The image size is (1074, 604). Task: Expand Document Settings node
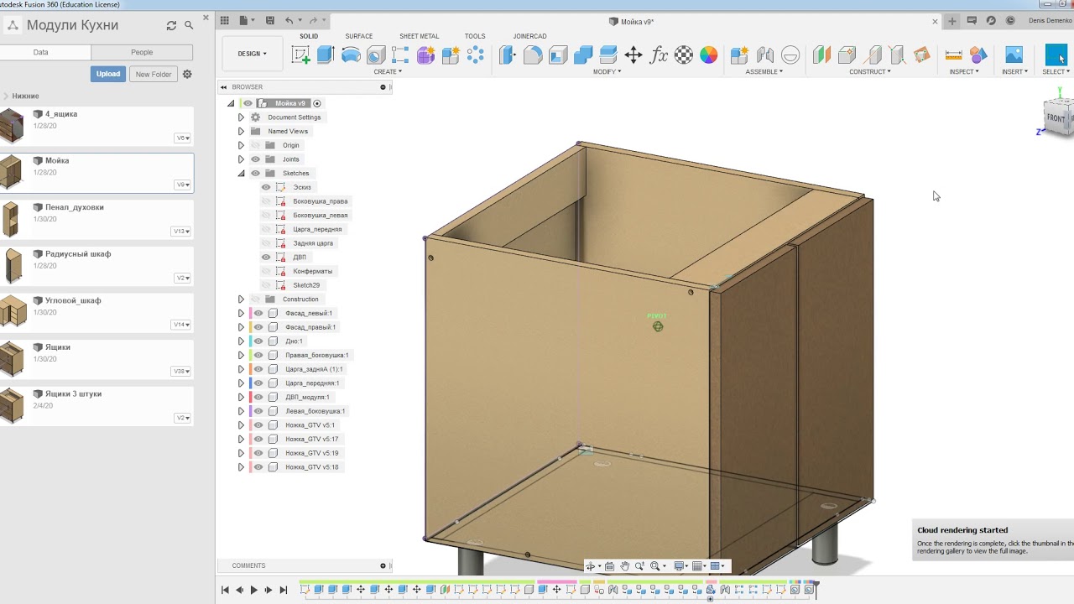[241, 117]
